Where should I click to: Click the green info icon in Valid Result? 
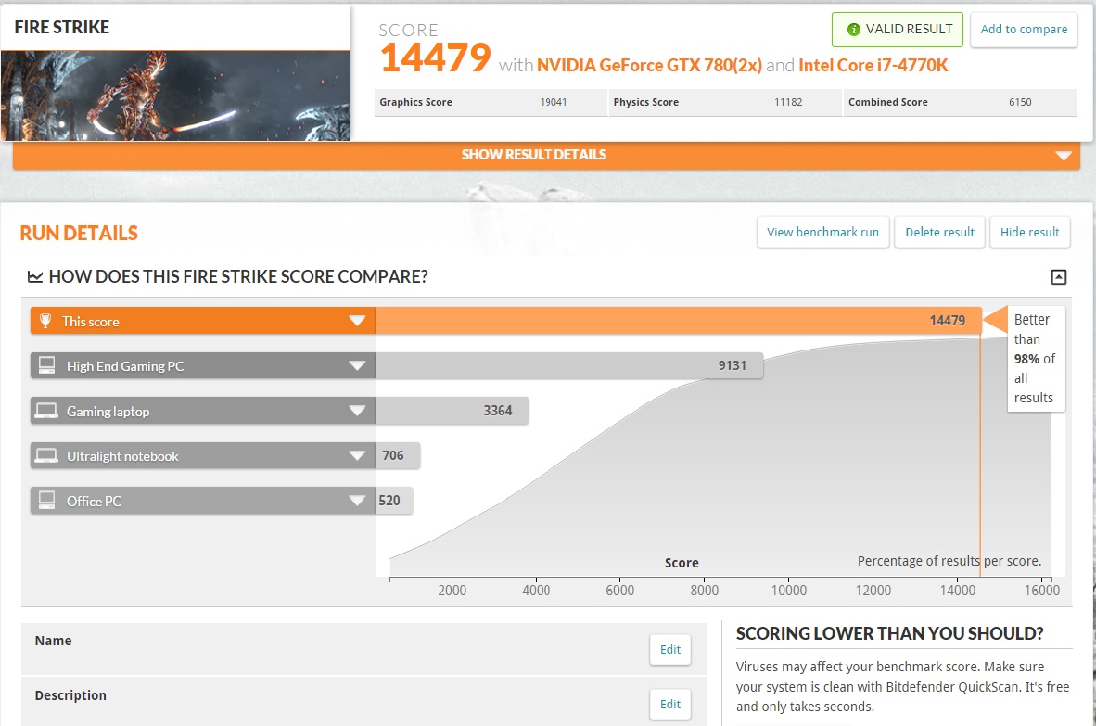853,30
